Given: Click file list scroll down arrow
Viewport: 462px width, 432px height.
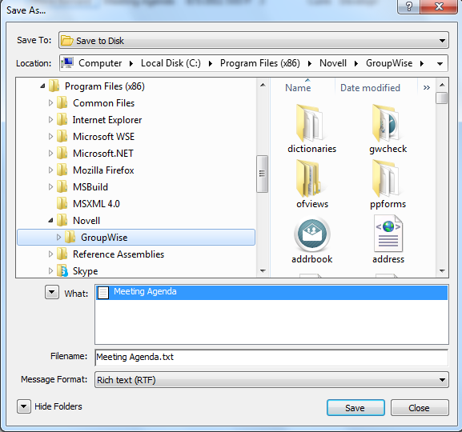Looking at the screenshot, I should coord(442,270).
